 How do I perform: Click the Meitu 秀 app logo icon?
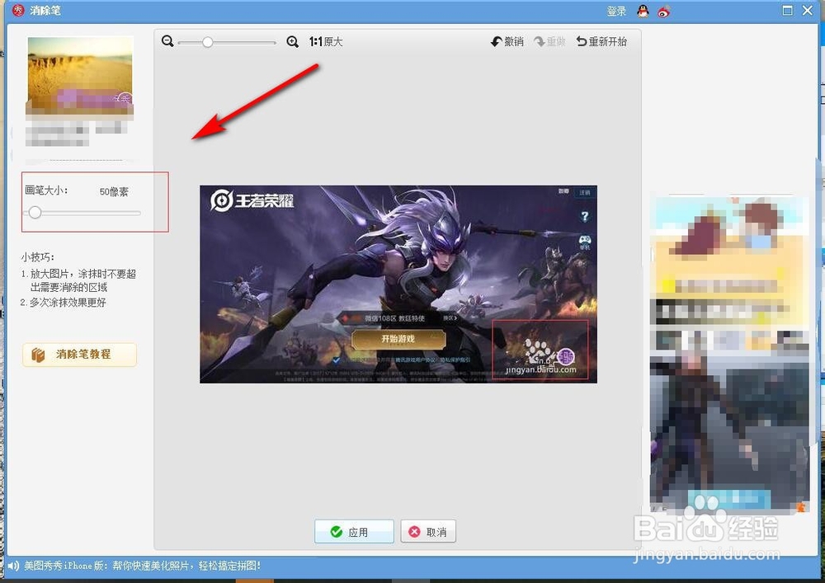(18, 10)
